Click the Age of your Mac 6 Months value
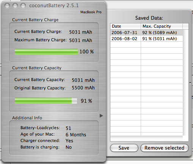 coord(76,134)
